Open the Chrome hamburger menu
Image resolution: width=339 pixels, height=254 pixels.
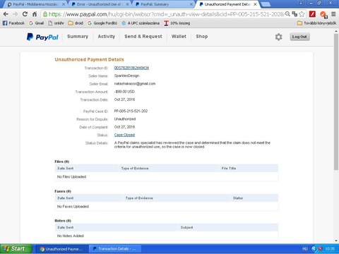(x=333, y=14)
